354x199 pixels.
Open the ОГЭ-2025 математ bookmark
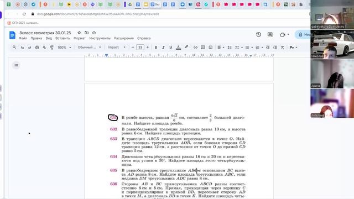click(23, 23)
